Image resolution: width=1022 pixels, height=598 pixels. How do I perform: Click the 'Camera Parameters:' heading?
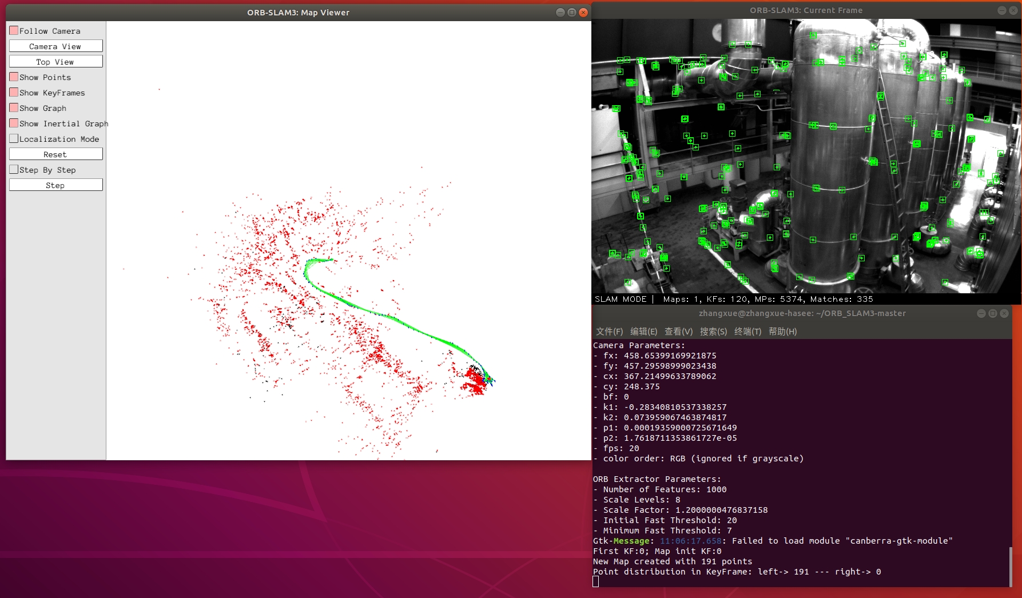639,345
